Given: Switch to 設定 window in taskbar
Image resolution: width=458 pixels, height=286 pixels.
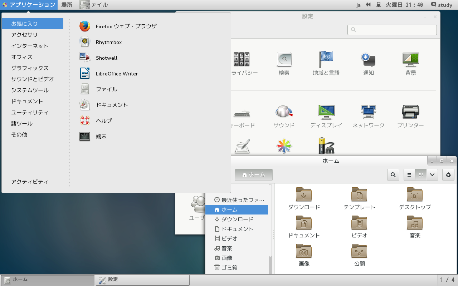Looking at the screenshot, I should [x=142, y=280].
